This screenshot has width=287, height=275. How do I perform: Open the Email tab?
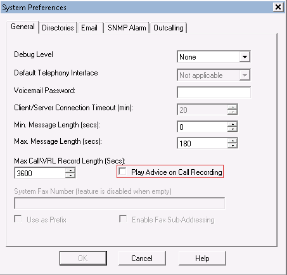[x=89, y=28]
